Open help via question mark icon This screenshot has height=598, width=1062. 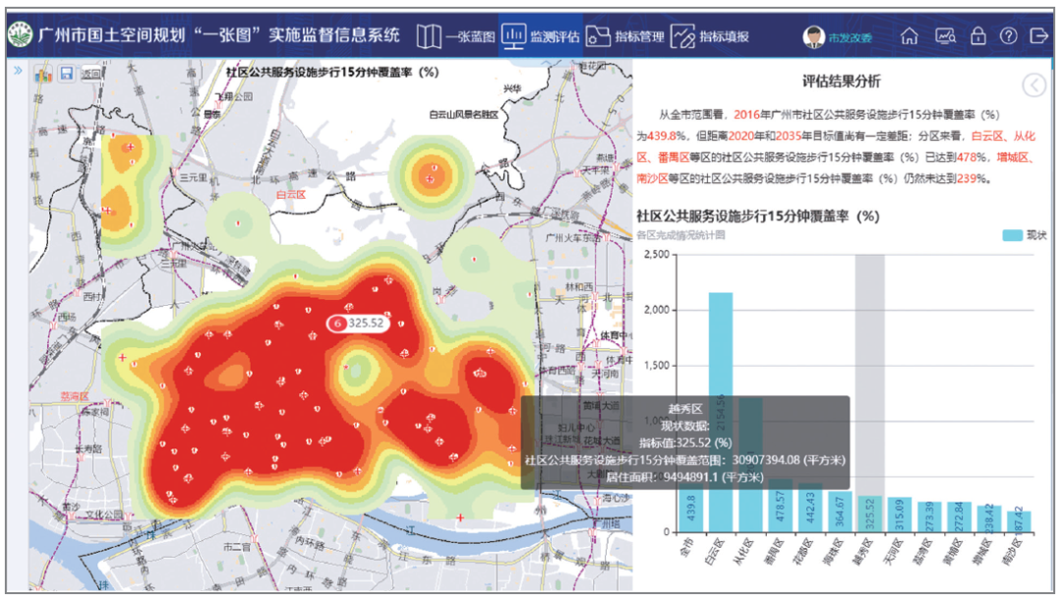[1008, 35]
